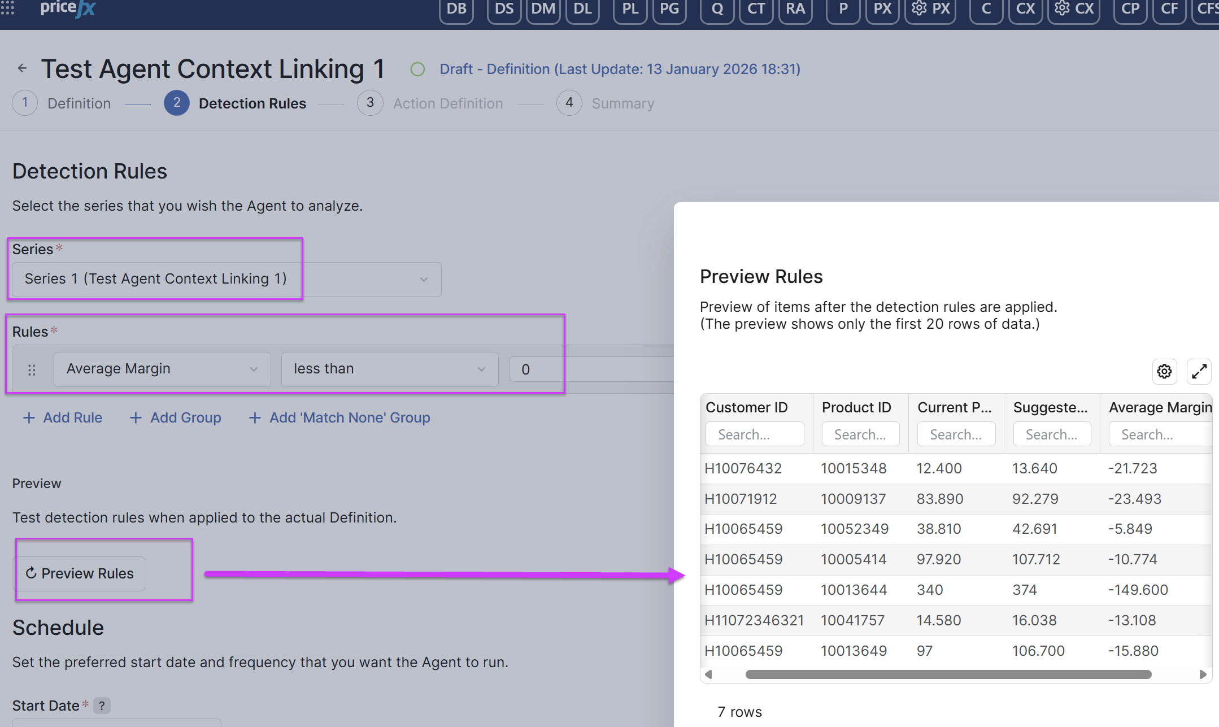Expand preview table to full screen
The height and width of the screenshot is (727, 1219).
(x=1199, y=371)
